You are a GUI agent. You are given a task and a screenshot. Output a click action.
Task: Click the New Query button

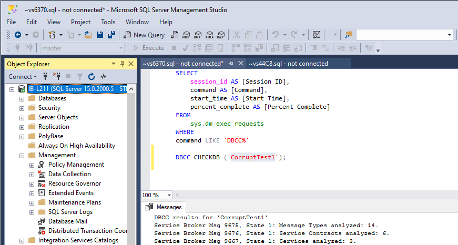point(144,35)
